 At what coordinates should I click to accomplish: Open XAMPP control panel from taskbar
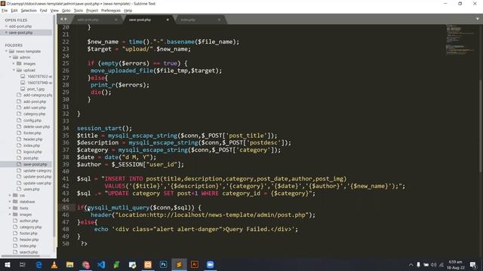(148, 264)
